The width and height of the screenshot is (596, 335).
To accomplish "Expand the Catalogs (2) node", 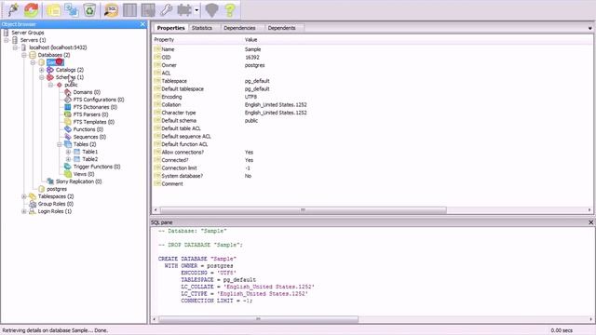I will (x=42, y=70).
